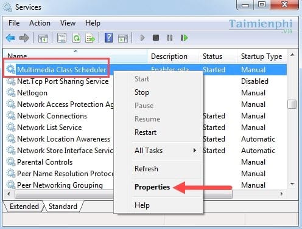Open the Action menu
Viewport: 302px width, 229px height.
coord(40,23)
